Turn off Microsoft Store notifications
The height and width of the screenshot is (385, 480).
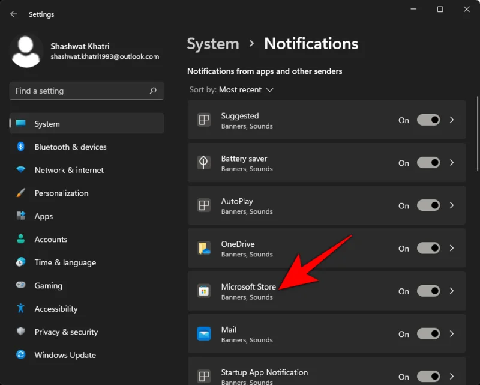point(428,291)
